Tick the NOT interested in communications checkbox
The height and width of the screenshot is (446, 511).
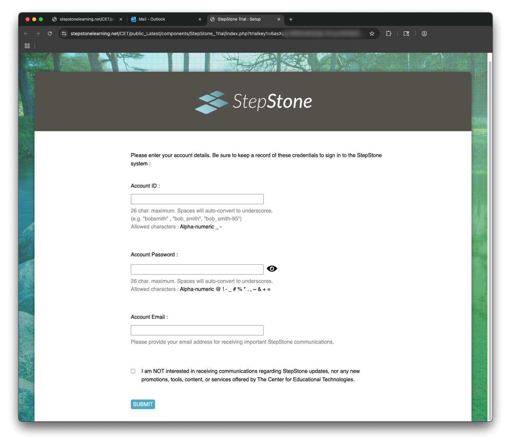133,371
